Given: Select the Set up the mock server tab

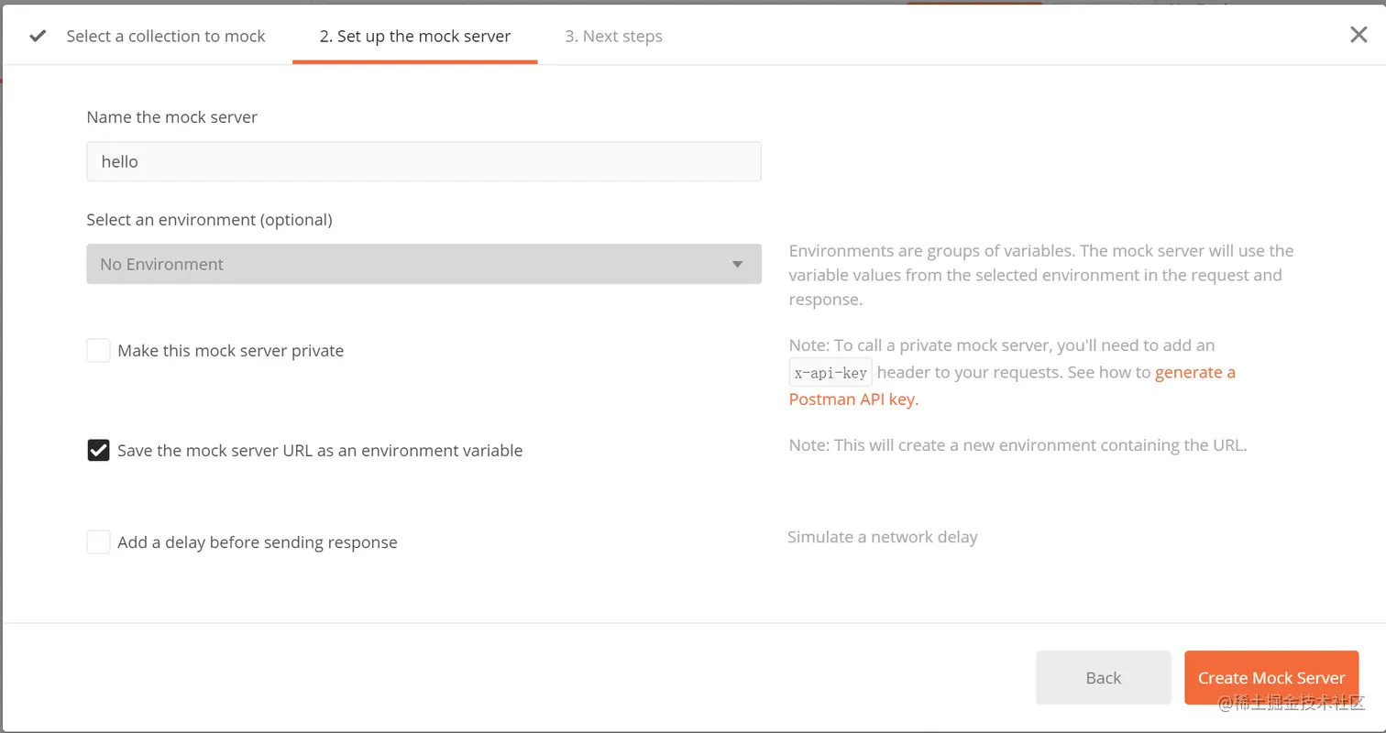Looking at the screenshot, I should tap(414, 37).
